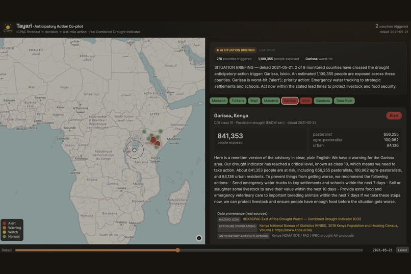411x274 pixels.
Task: Click the Data provenance (real sources) heading
Action: point(242,213)
